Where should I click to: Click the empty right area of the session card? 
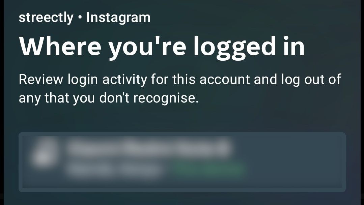tap(295, 162)
